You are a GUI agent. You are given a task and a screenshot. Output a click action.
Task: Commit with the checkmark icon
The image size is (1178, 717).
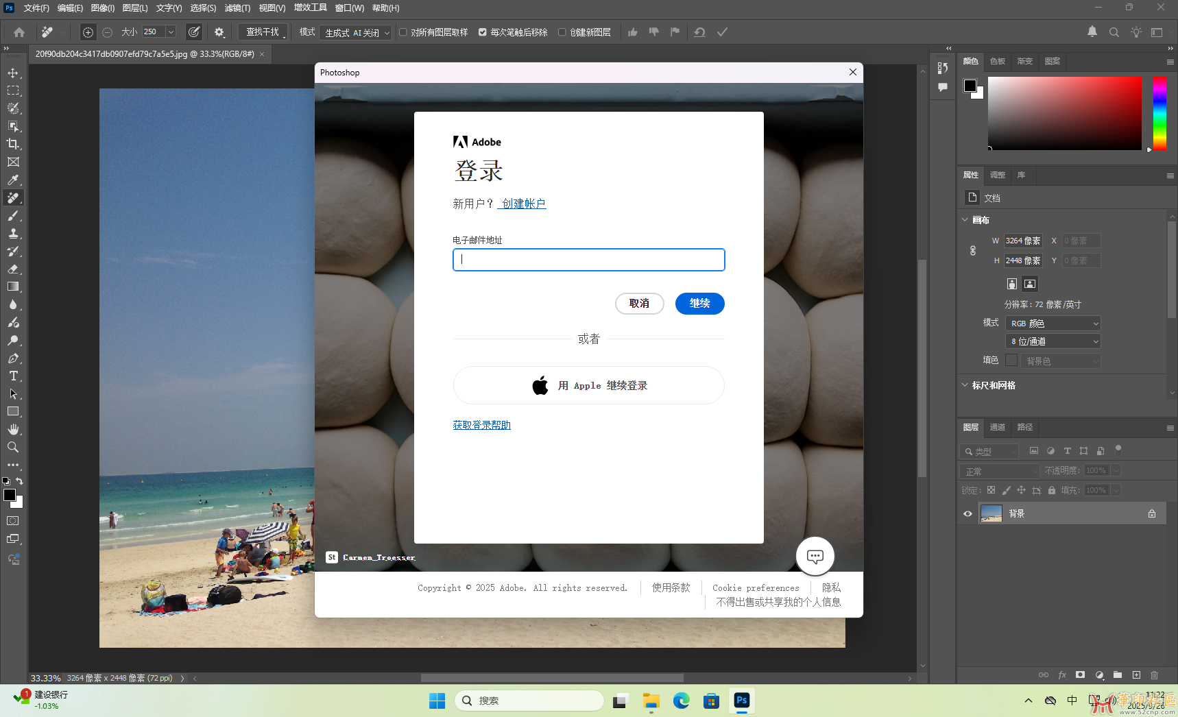point(722,32)
